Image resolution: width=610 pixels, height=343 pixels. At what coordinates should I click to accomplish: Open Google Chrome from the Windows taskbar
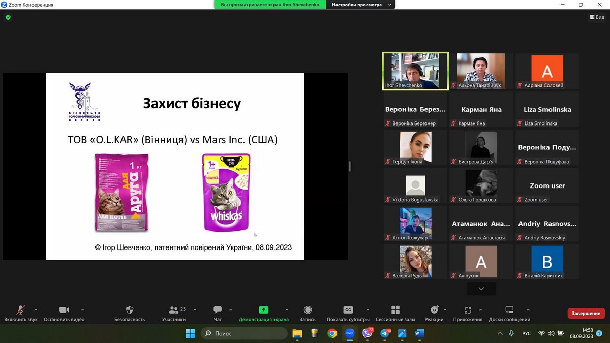[332, 333]
